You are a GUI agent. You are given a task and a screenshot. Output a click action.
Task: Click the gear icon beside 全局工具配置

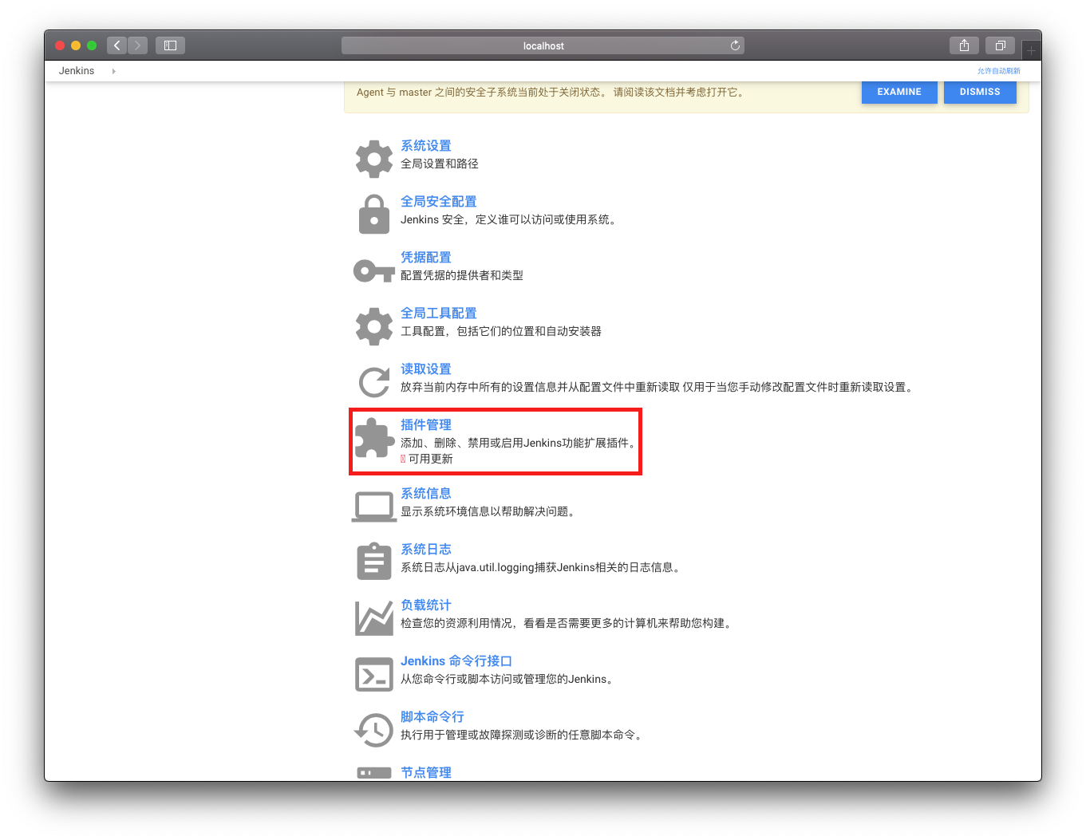point(373,326)
